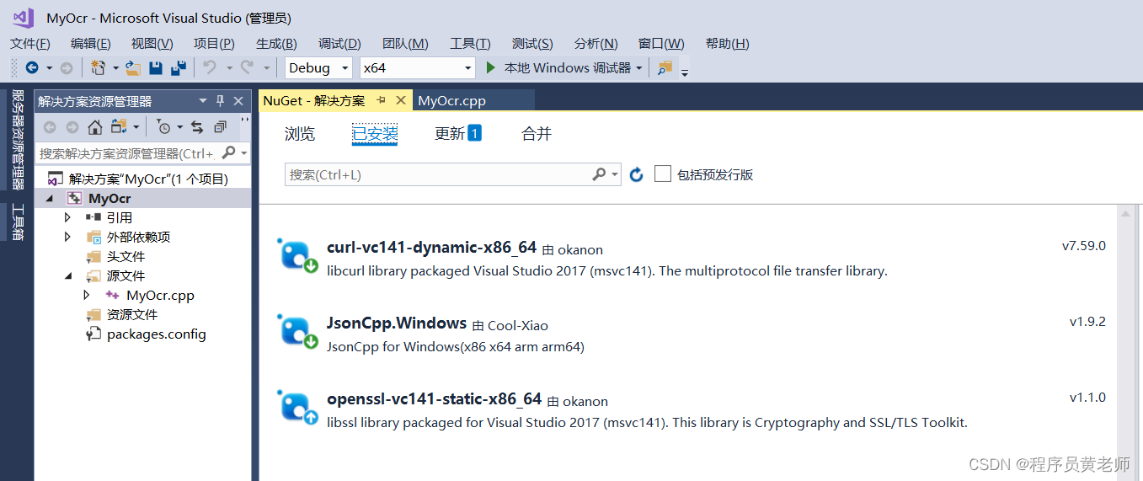The height and width of the screenshot is (481, 1143).
Task: Open the 编辑(E) menu
Action: tap(91, 44)
